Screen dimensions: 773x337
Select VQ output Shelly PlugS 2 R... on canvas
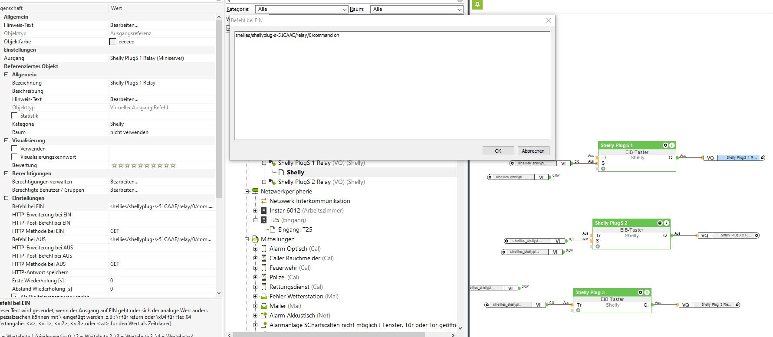pyautogui.click(x=728, y=236)
